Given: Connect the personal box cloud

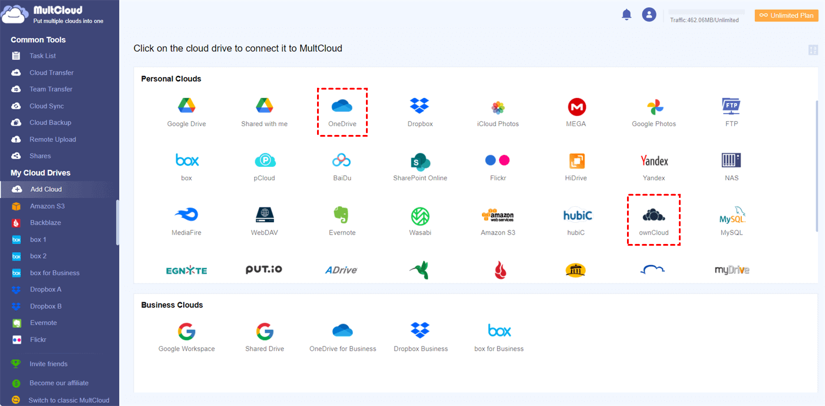Looking at the screenshot, I should (x=187, y=167).
